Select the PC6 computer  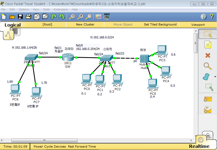(x=15, y=90)
